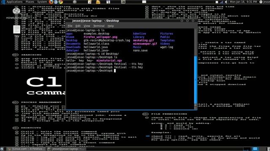The image size is (270, 151).
Task: Click the Ubuntu logo beside Applications
Action: click(3, 2)
